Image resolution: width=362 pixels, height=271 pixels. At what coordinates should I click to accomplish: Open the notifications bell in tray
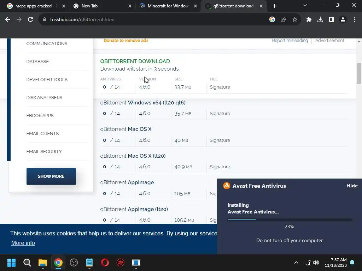click(x=352, y=263)
